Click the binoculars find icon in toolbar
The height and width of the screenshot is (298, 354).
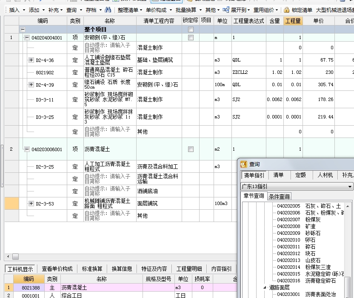pos(108,10)
